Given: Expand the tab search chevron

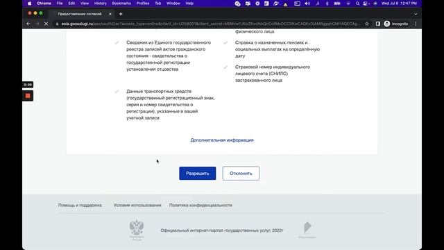Looking at the screenshot, I should 416,14.
